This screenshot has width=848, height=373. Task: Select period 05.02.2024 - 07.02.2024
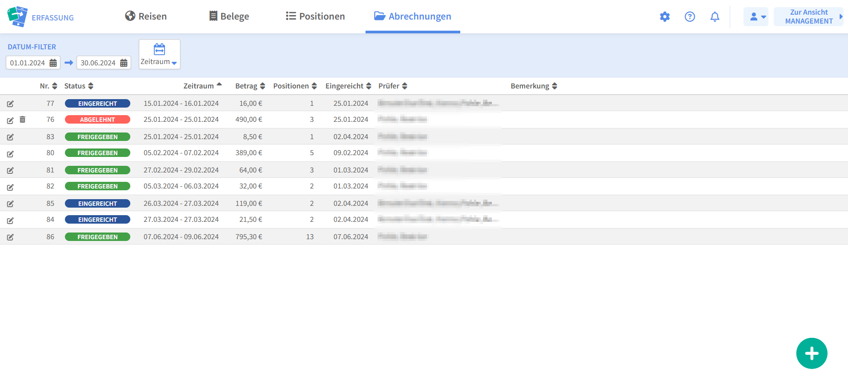coord(181,153)
